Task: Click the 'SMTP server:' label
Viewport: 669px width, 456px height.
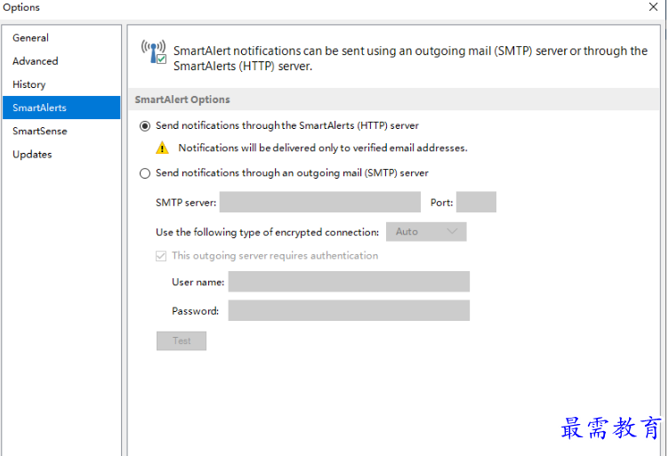Action: pos(186,203)
